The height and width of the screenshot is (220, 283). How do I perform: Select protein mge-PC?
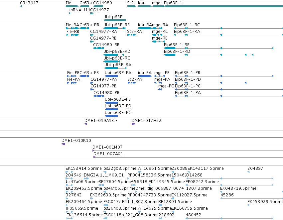(166, 86)
